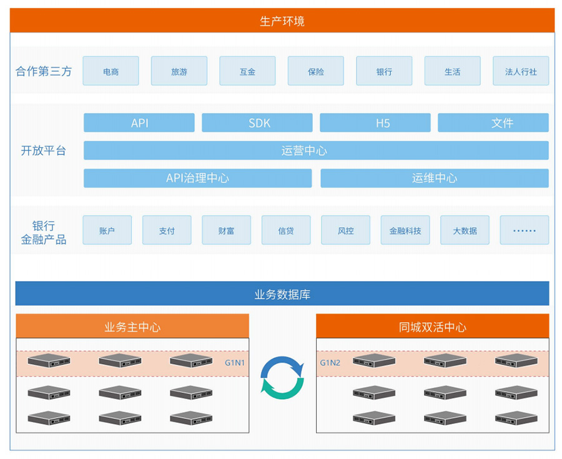Click the API block in 开放平台

[x=139, y=122]
